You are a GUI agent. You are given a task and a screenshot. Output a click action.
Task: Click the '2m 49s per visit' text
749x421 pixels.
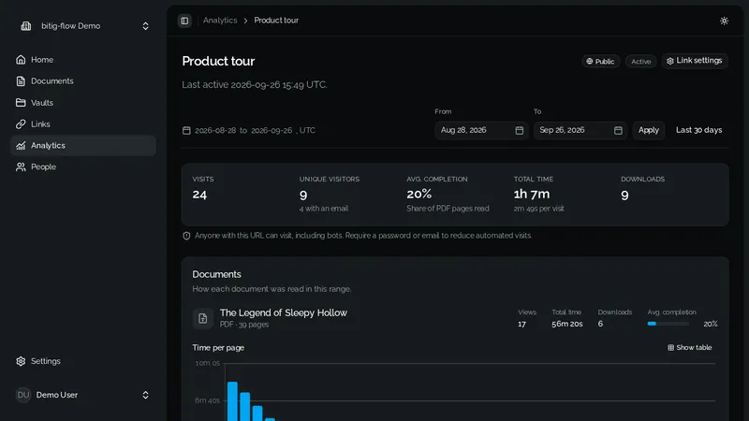(538, 209)
